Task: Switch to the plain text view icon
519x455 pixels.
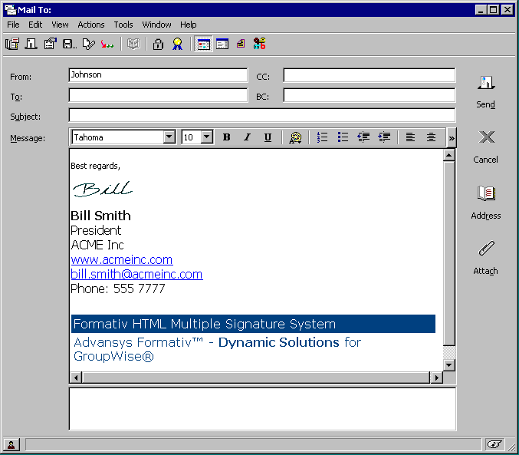Action: (222, 44)
